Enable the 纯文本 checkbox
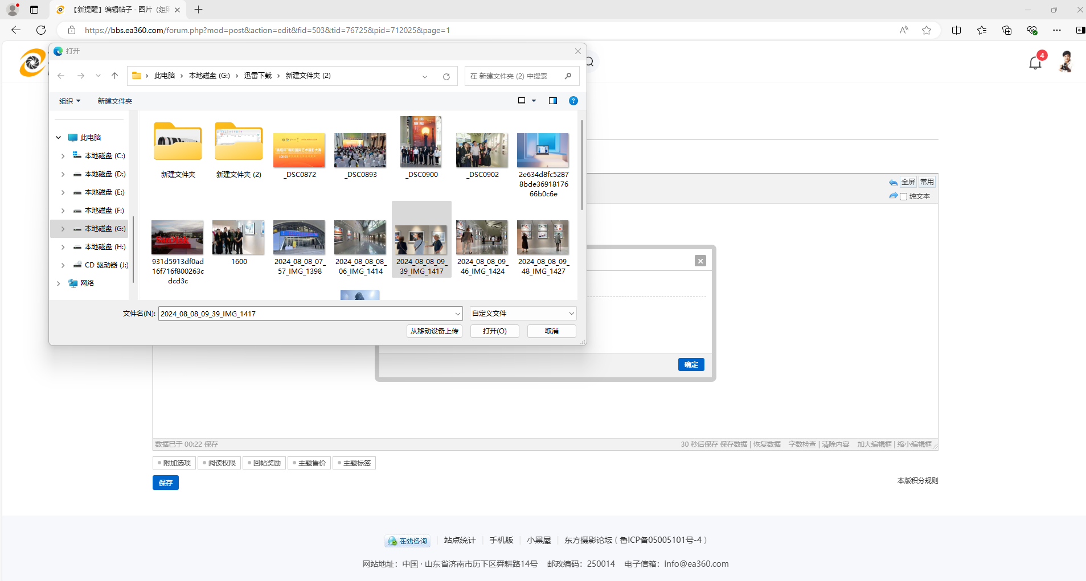This screenshot has height=581, width=1086. point(903,196)
